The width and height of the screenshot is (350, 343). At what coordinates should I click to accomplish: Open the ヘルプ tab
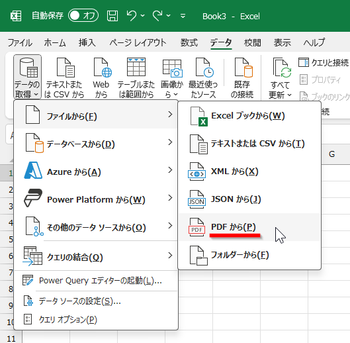314,42
